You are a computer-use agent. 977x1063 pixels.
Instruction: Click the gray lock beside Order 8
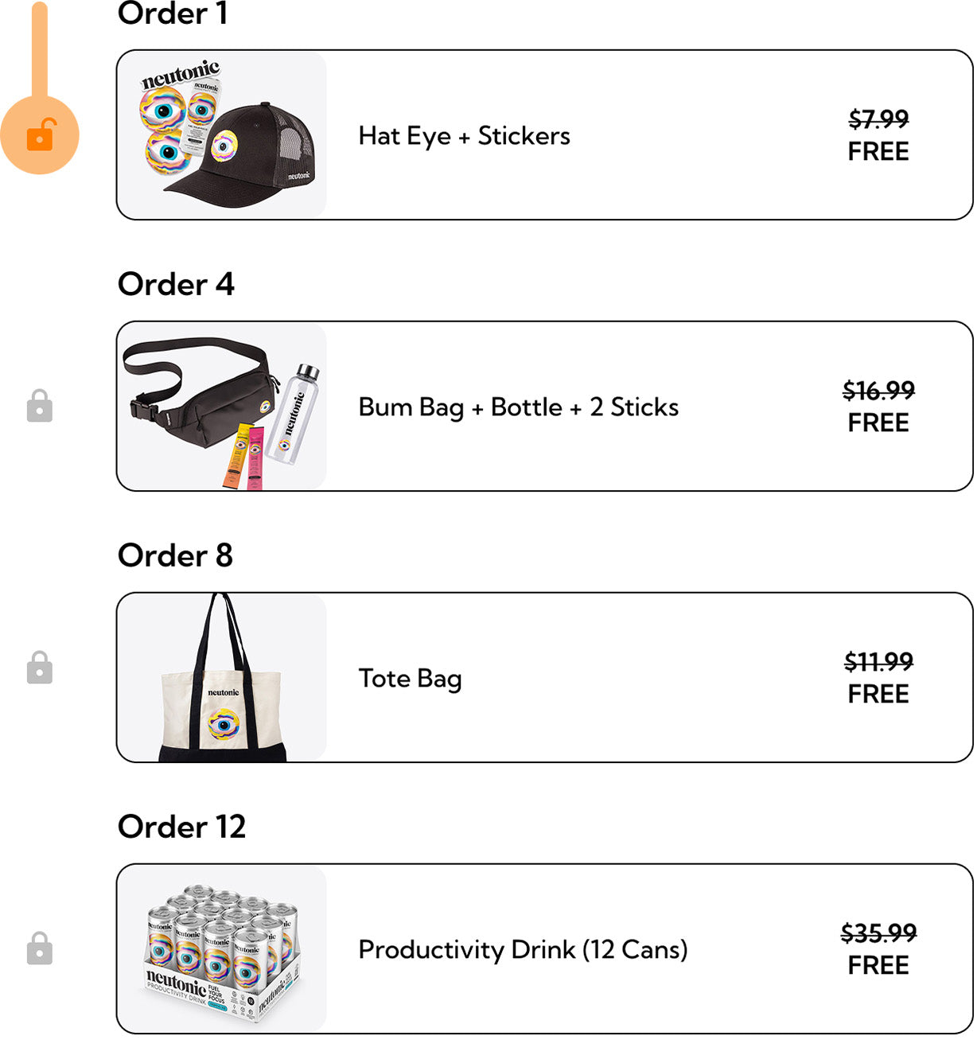pyautogui.click(x=40, y=668)
